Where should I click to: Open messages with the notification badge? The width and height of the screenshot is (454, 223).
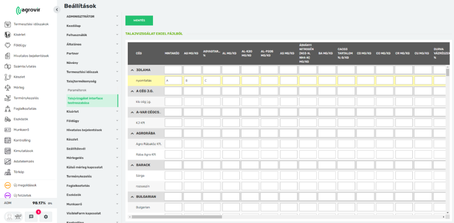[x=31, y=216]
